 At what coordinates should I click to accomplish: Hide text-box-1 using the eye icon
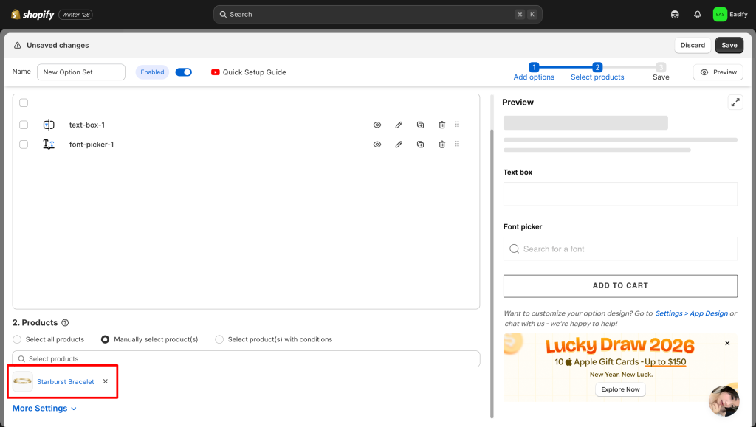click(x=377, y=125)
